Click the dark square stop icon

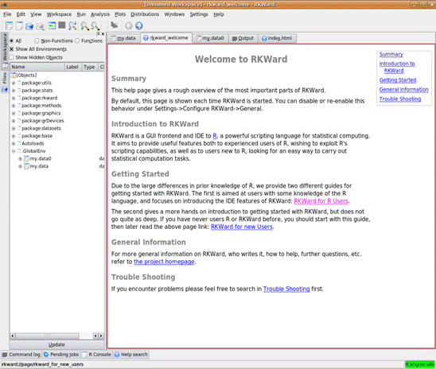tap(62, 25)
